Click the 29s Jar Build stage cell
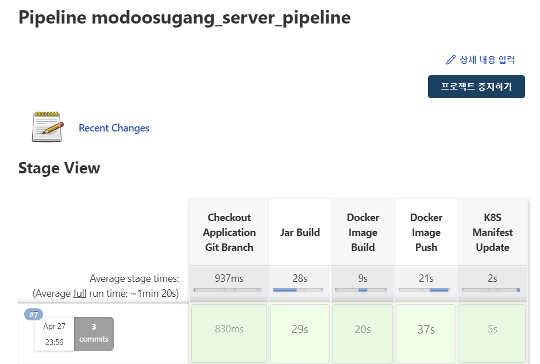540x364 pixels. [300, 333]
